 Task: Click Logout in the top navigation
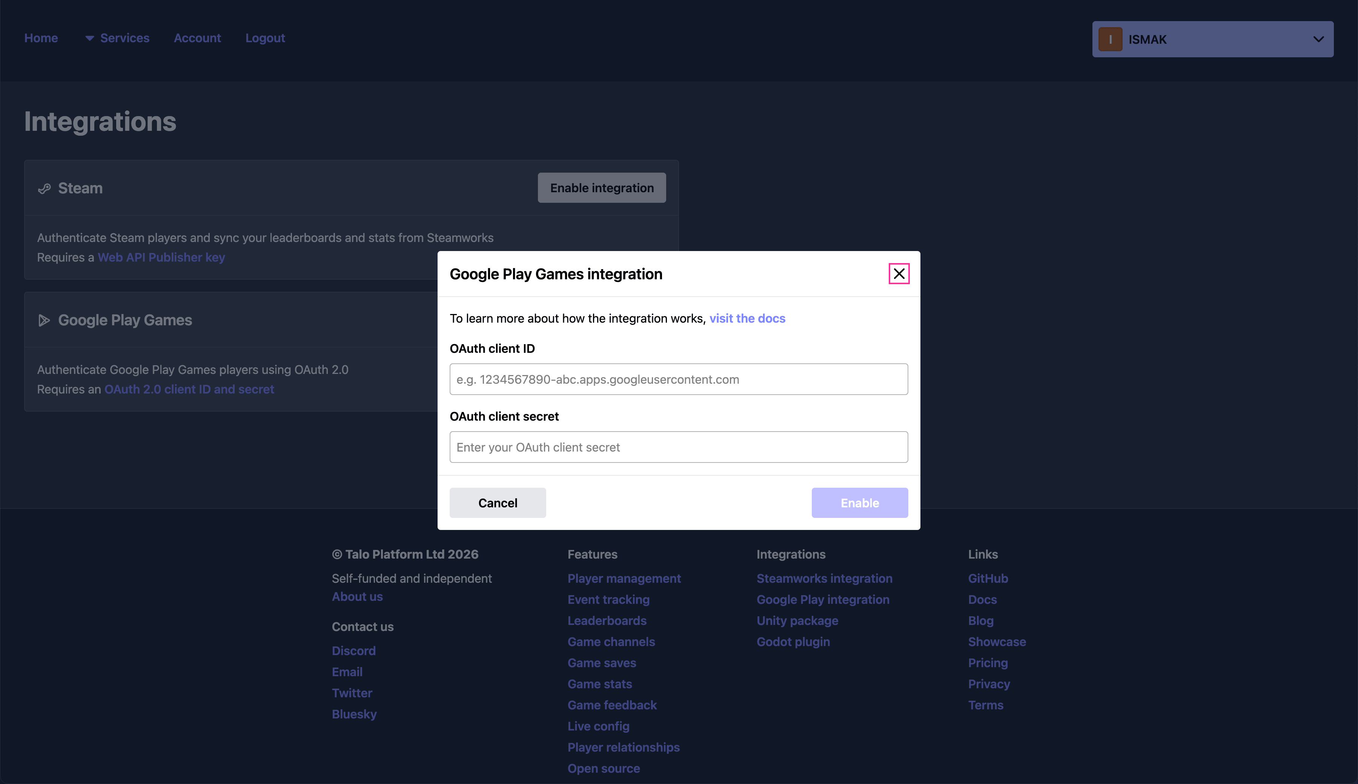click(x=265, y=38)
